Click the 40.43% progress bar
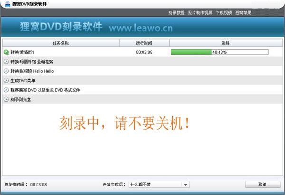 point(219,52)
